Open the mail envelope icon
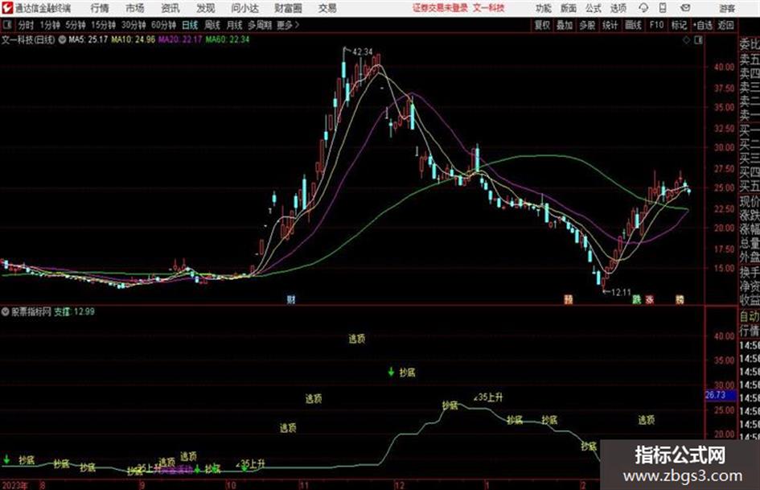This screenshot has width=760, height=490. coord(685,8)
